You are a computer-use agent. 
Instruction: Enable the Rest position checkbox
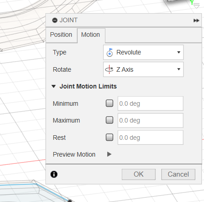click(x=109, y=138)
